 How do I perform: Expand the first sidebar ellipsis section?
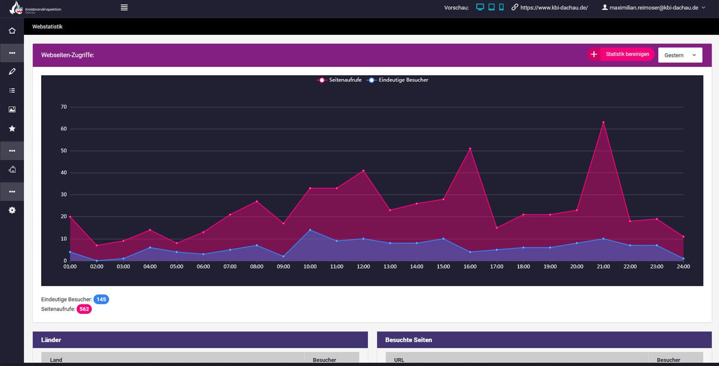12,53
